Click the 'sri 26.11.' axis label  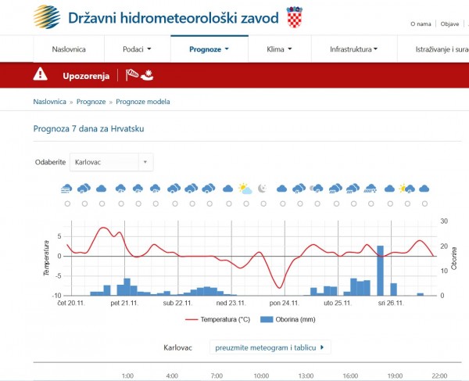pos(391,304)
